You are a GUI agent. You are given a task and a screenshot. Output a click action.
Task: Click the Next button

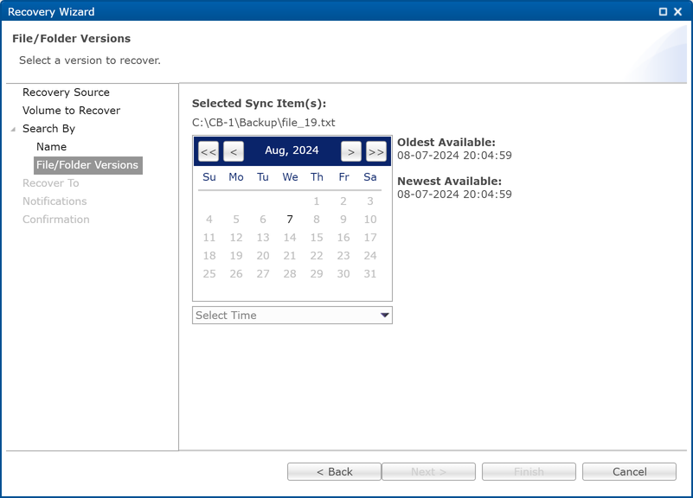(429, 471)
